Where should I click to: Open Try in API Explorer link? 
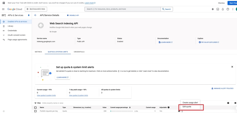coord(209,42)
